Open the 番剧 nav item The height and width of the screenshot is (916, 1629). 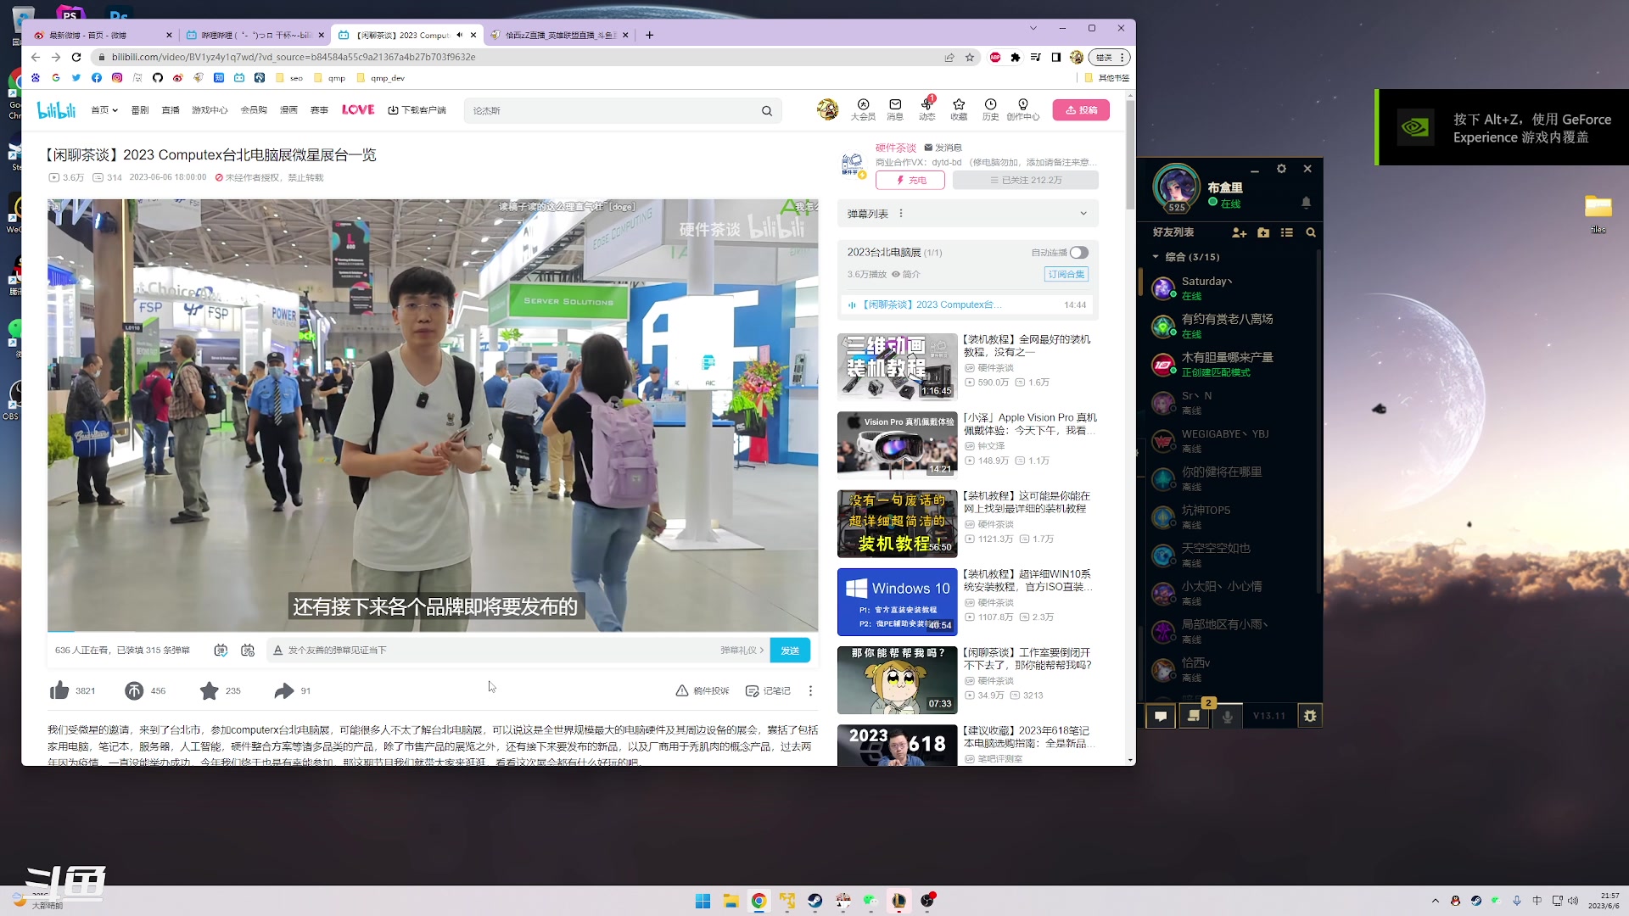tap(140, 110)
